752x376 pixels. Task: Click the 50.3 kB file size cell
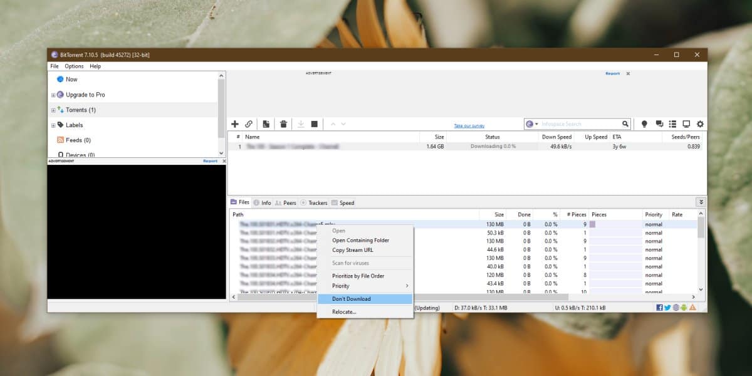[x=495, y=232]
